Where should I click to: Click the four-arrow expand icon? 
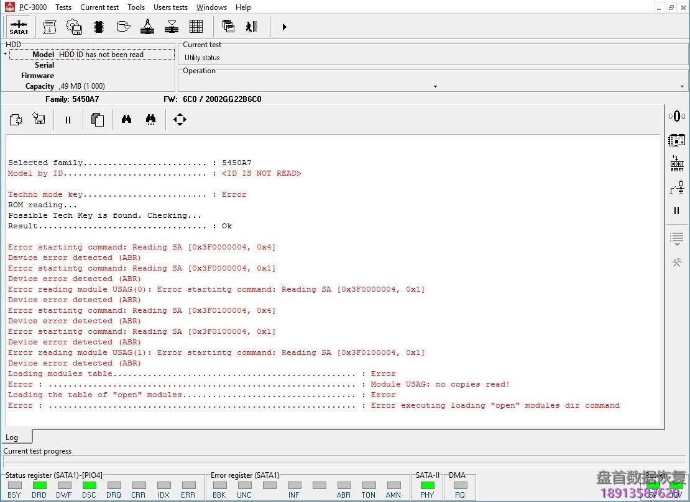tap(180, 120)
